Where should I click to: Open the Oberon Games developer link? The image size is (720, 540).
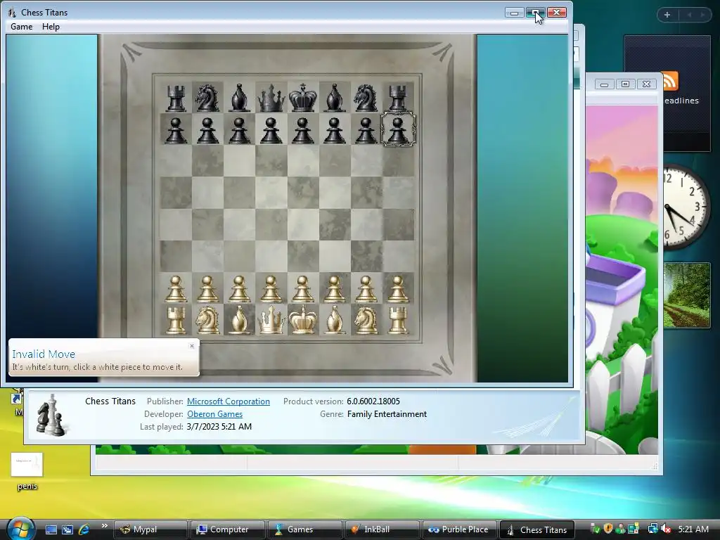coord(214,414)
